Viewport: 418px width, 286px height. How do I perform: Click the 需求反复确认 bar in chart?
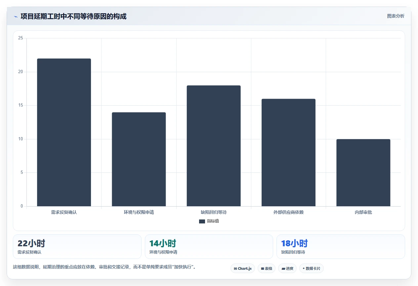coord(64,132)
